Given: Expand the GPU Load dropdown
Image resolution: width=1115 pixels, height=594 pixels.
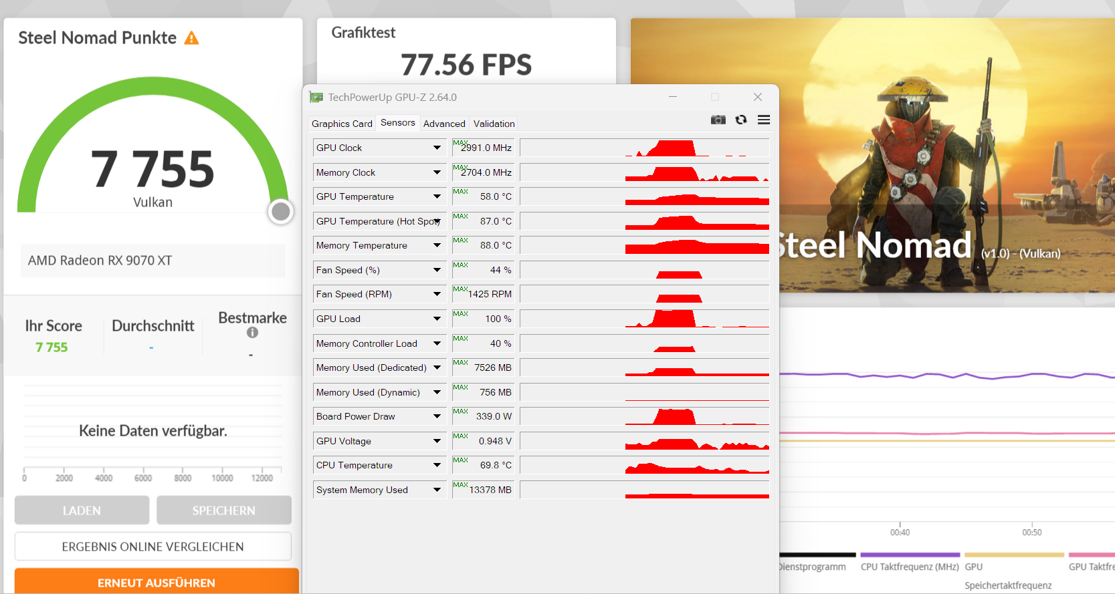Looking at the screenshot, I should coord(437,319).
